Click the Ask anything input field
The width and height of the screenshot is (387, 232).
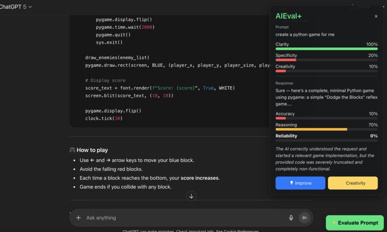click(x=185, y=218)
